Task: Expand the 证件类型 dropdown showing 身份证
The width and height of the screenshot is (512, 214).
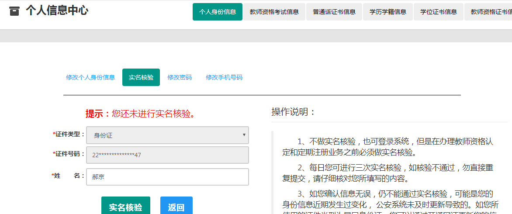Action: click(x=167, y=135)
